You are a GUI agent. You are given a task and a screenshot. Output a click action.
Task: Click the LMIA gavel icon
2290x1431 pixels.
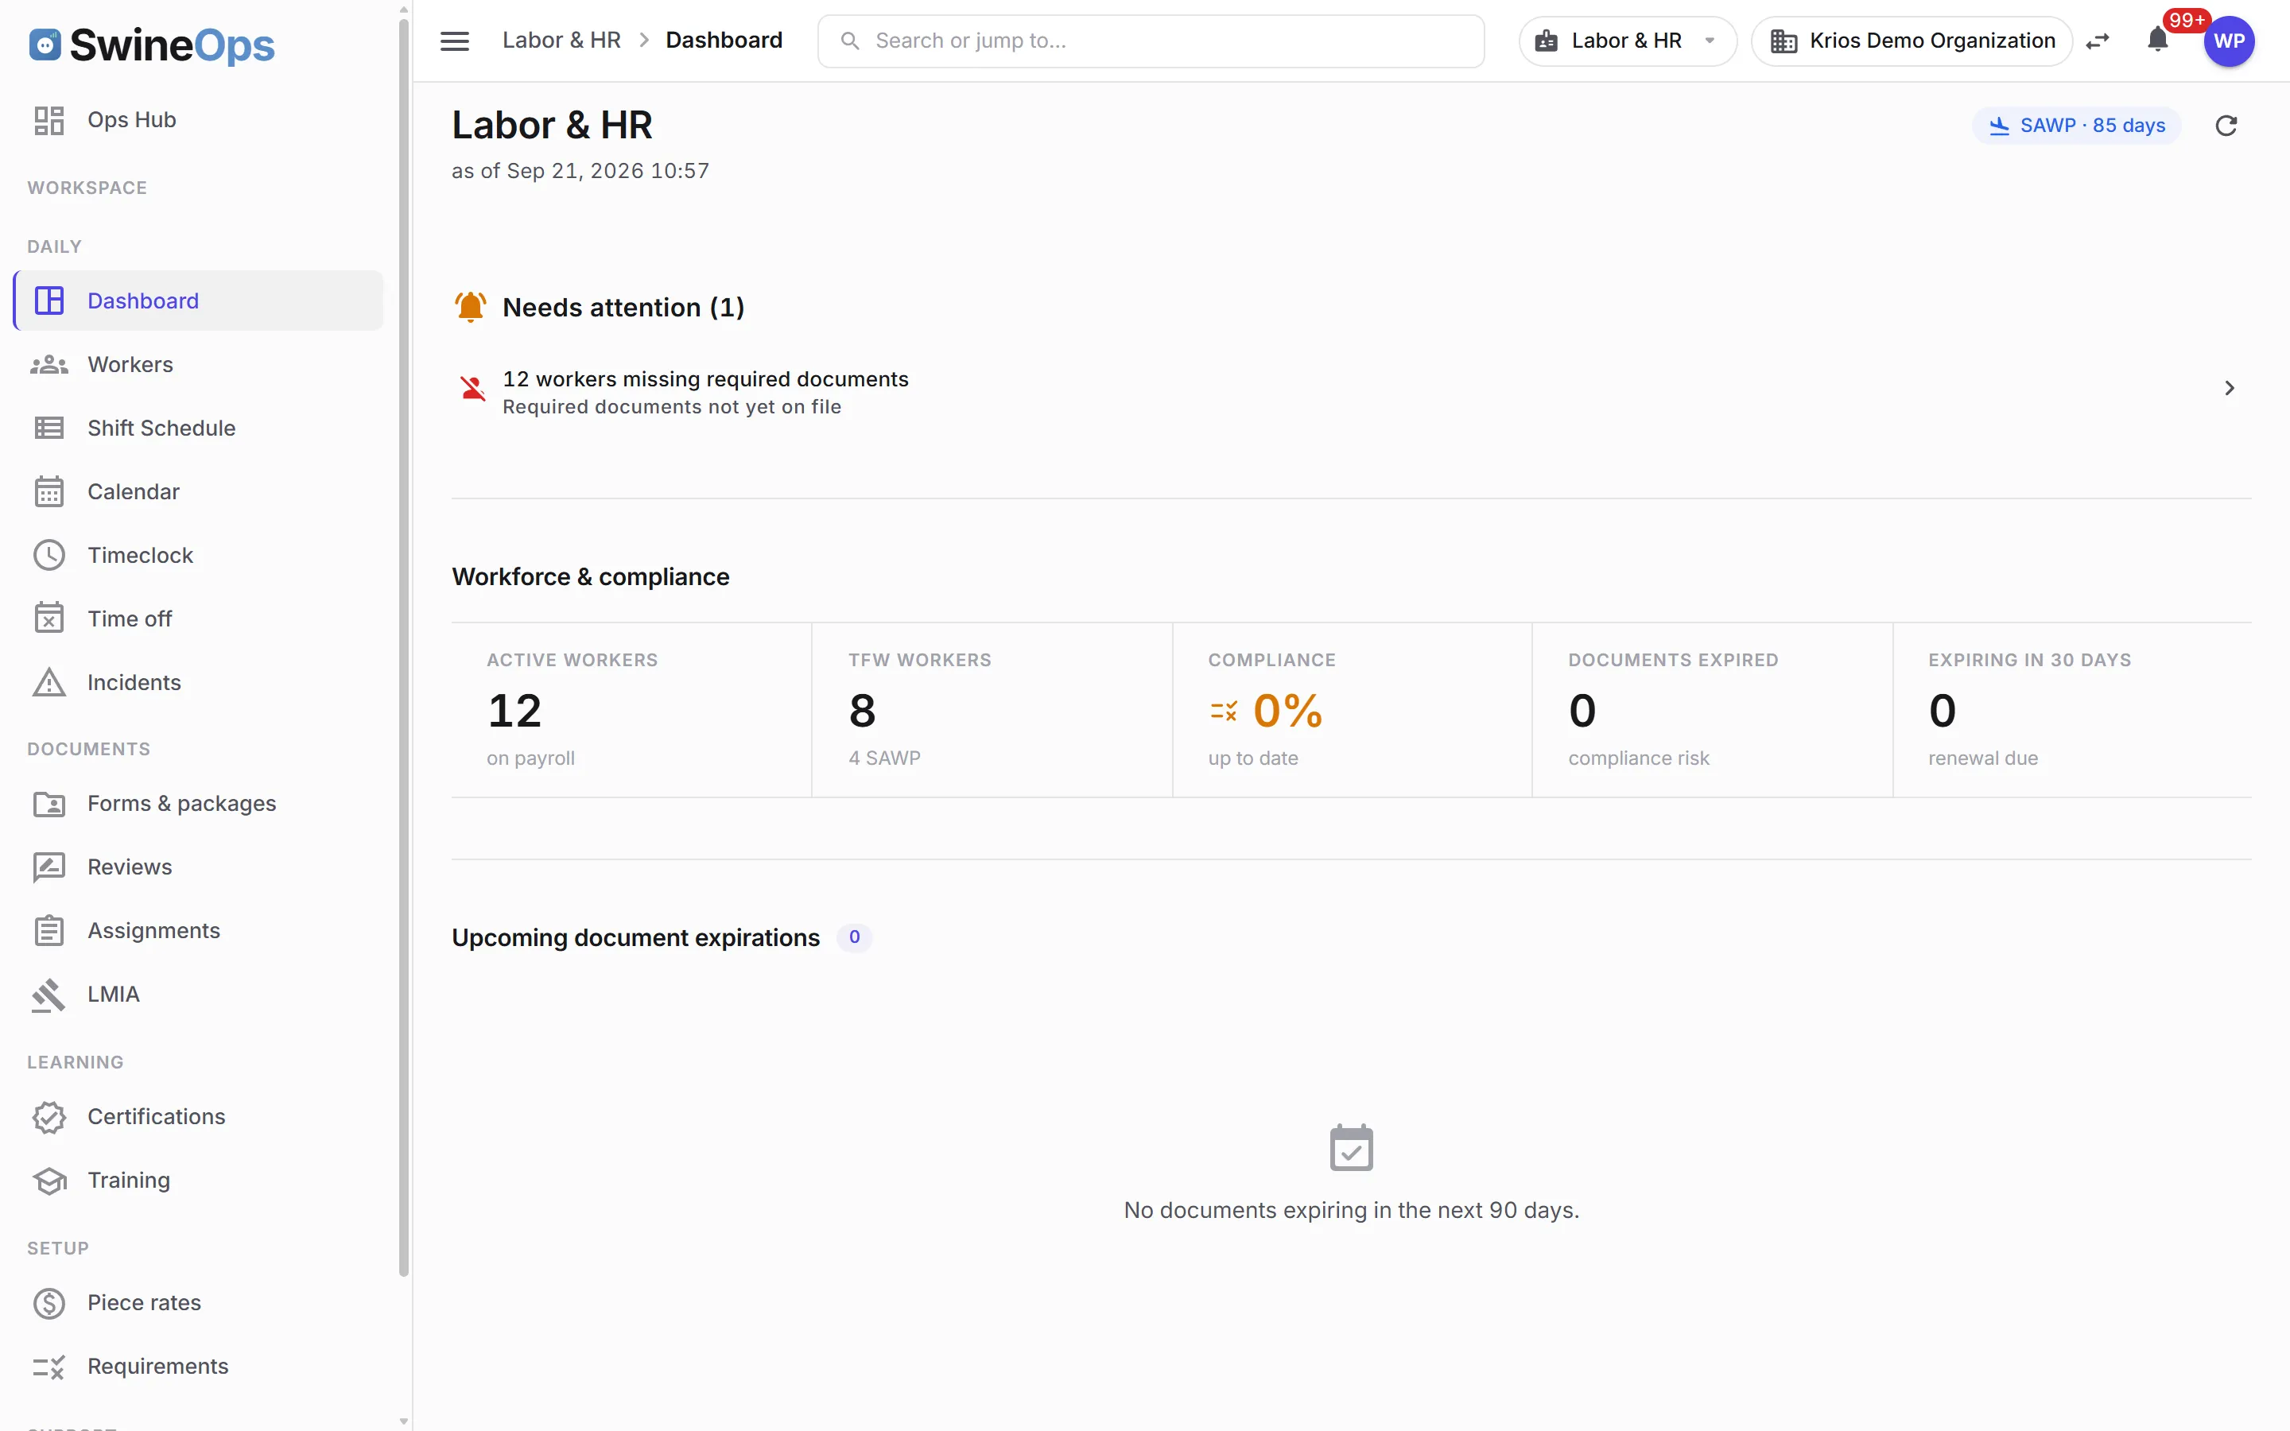pos(49,994)
